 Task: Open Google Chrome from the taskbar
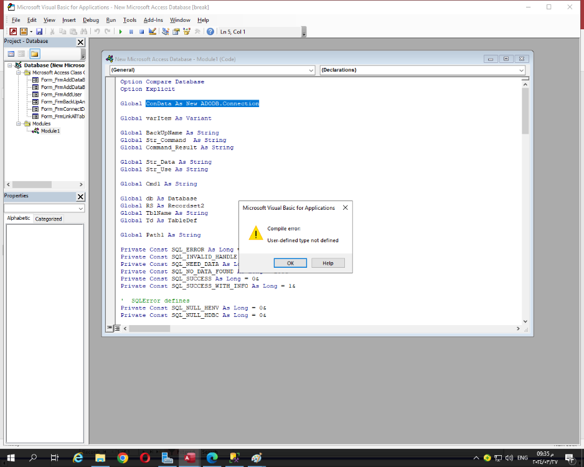123,458
